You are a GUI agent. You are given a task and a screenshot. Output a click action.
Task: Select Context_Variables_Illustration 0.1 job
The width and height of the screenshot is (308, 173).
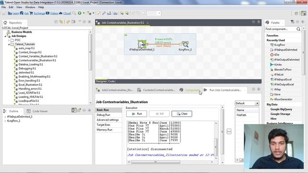coord(38,56)
